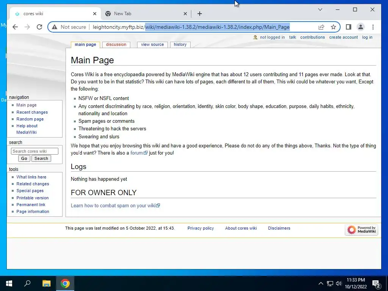
Task: Switch to the New Tab tab
Action: click(x=146, y=14)
